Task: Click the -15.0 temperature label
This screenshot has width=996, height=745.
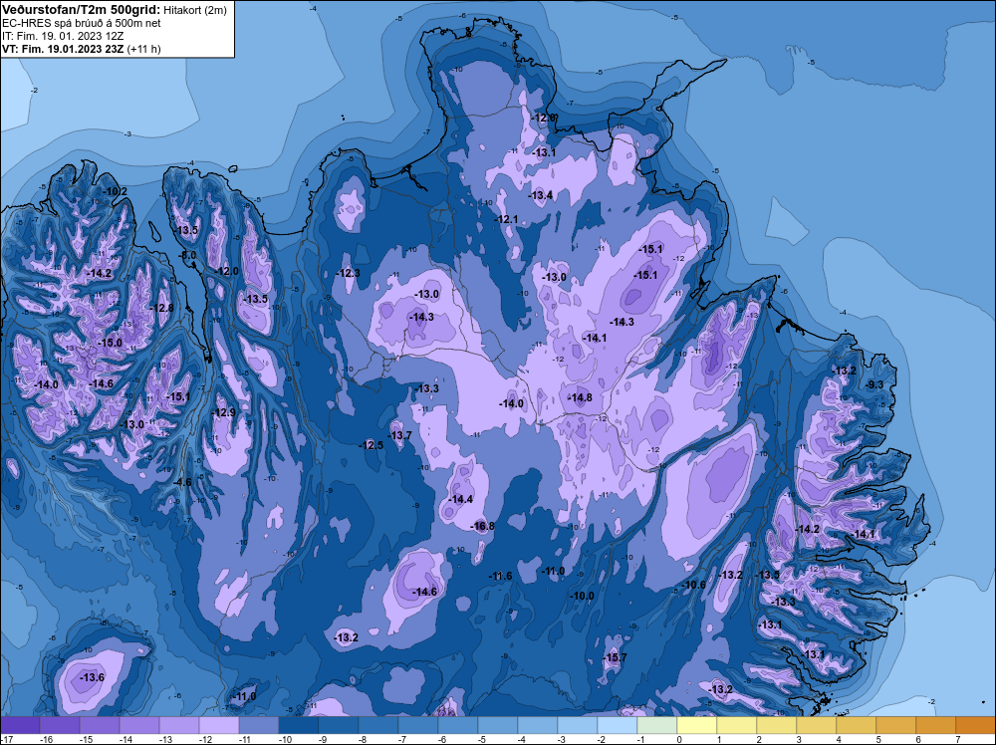Action: tap(110, 343)
